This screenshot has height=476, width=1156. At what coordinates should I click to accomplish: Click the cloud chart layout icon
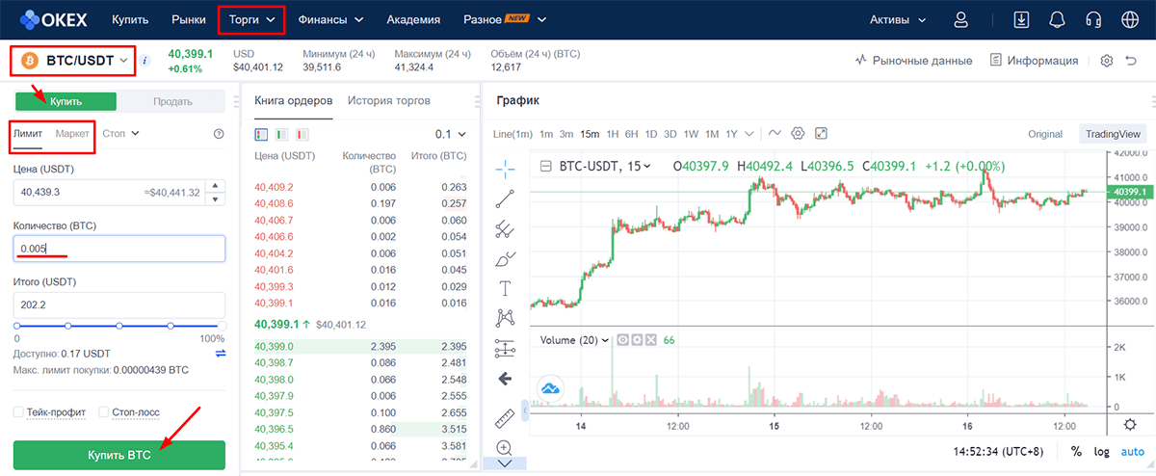coord(551,388)
